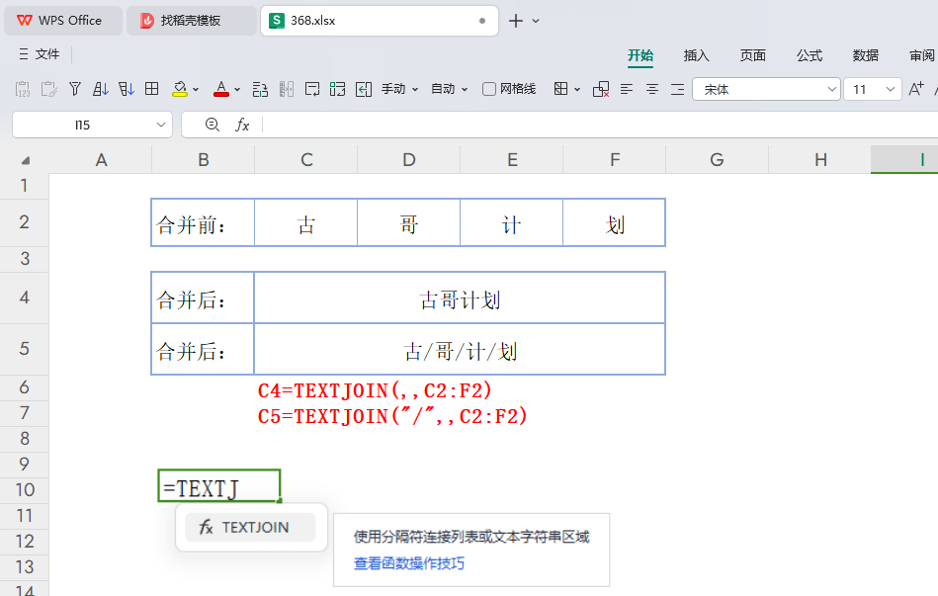Switch to the 页面 ribbon tab
This screenshot has width=938, height=596.
click(752, 55)
